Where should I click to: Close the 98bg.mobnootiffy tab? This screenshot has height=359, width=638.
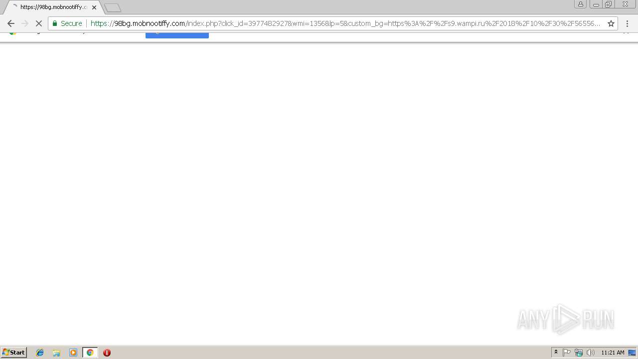click(94, 7)
